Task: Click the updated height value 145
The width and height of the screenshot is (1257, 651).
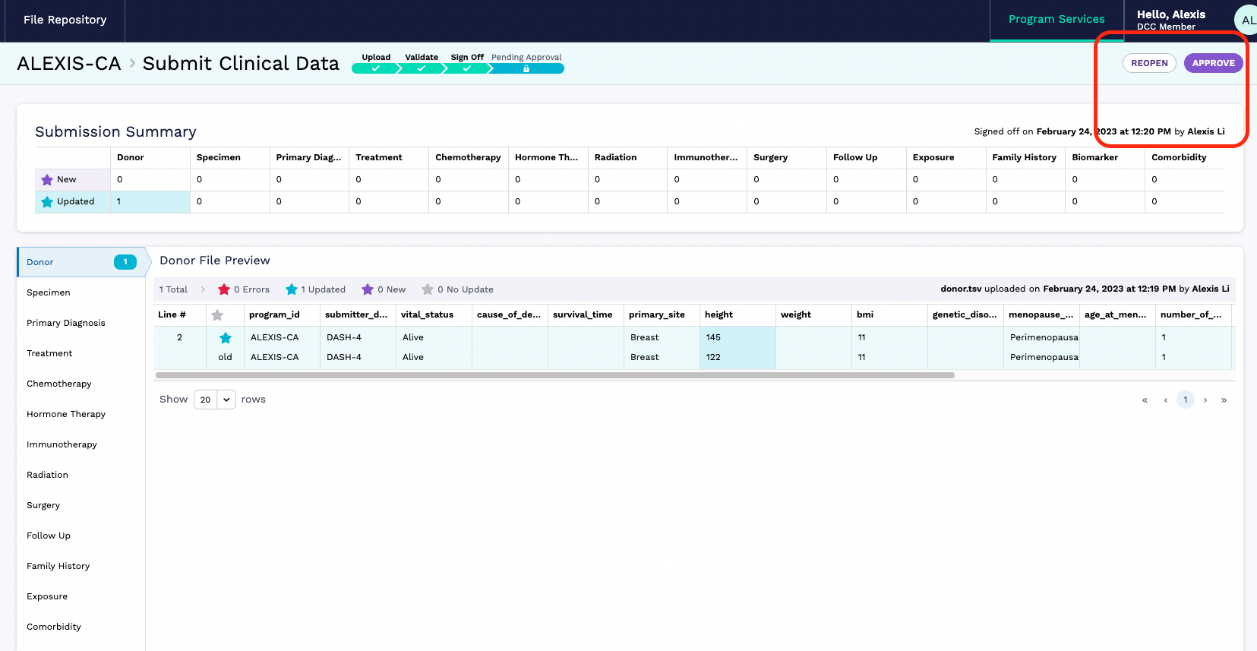Action: 713,337
